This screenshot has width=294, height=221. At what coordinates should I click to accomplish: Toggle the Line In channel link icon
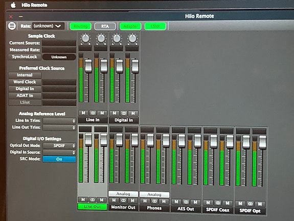click(93, 113)
